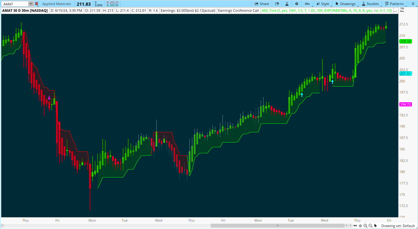Open chart settings gear
The height and width of the screenshot is (229, 418).
(297, 4)
